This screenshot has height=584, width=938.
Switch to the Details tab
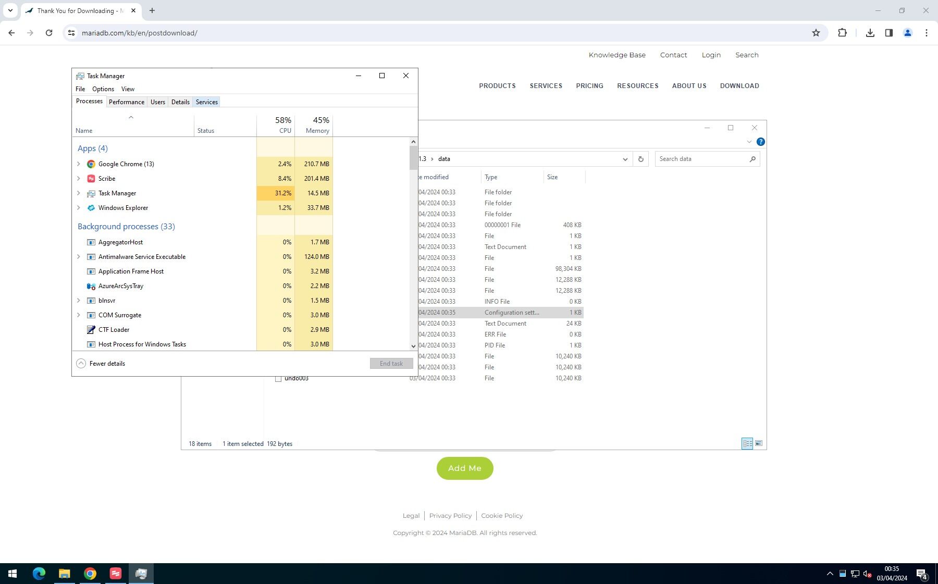(x=180, y=102)
